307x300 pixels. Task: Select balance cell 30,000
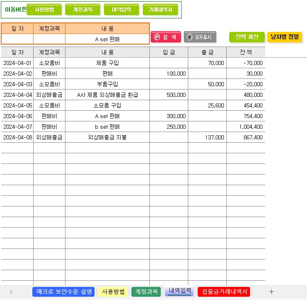(x=246, y=74)
